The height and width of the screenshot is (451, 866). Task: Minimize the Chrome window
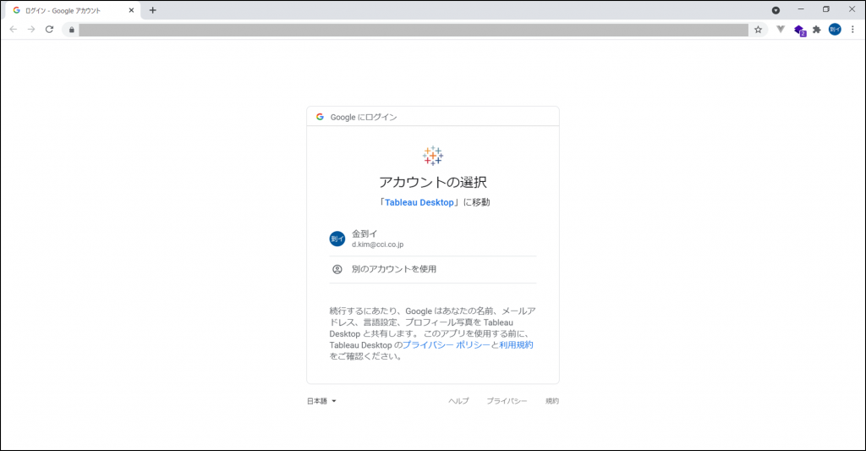tap(801, 9)
